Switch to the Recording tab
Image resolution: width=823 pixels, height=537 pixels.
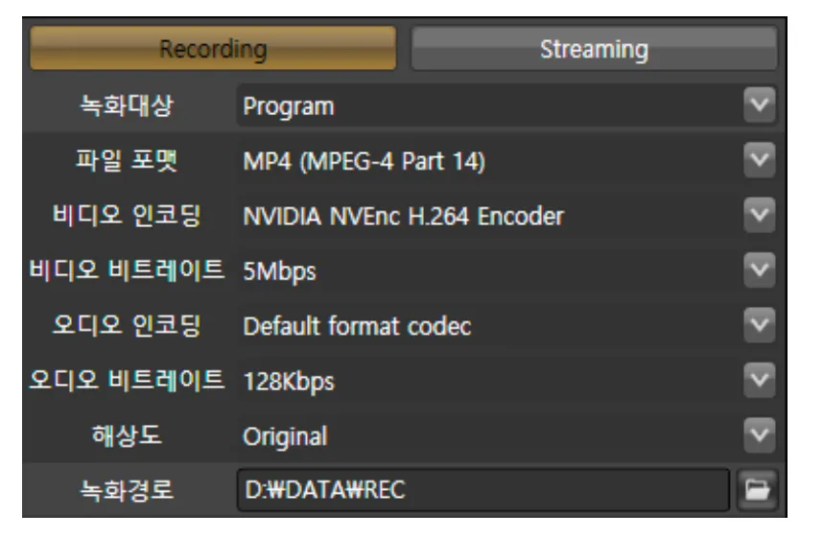[213, 48]
